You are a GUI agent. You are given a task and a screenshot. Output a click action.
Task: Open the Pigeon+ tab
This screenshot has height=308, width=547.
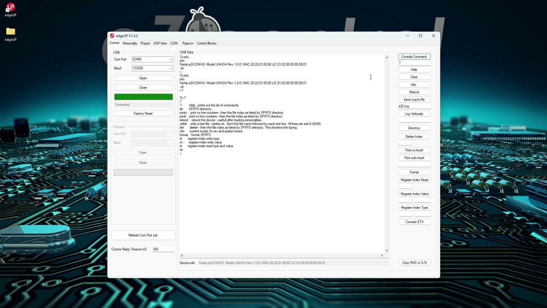pyautogui.click(x=188, y=43)
